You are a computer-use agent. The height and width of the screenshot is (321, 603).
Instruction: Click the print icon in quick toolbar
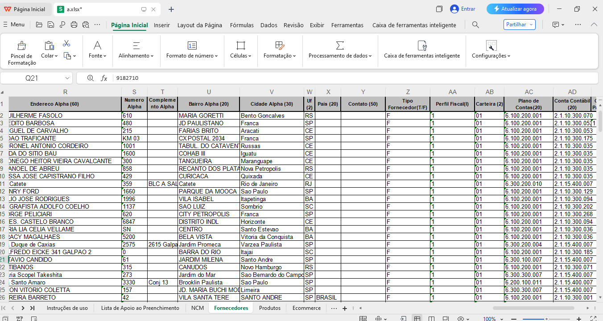[x=74, y=25]
